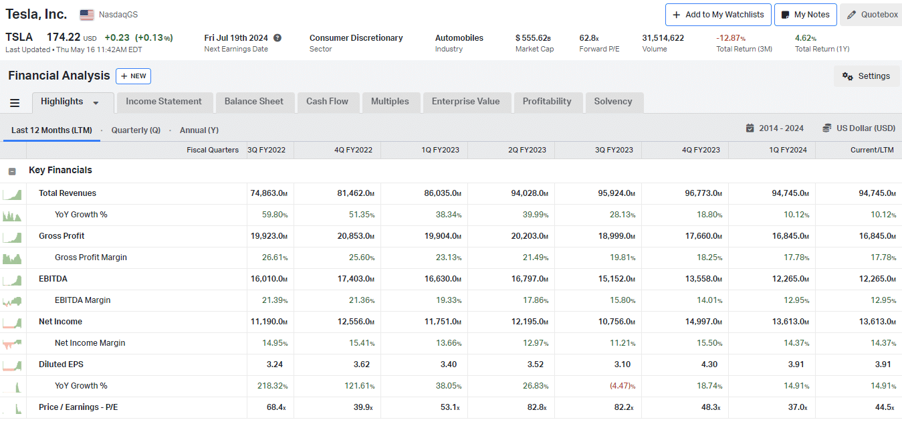Viewport: 902px width, 422px height.
Task: Open the Price / Earnings sparkline chart
Action: 12,408
